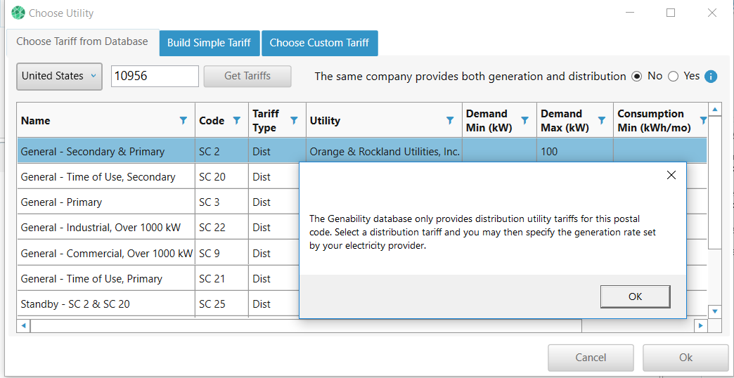Select the Yes radio button
Screen dimensions: 734x378
tap(673, 77)
